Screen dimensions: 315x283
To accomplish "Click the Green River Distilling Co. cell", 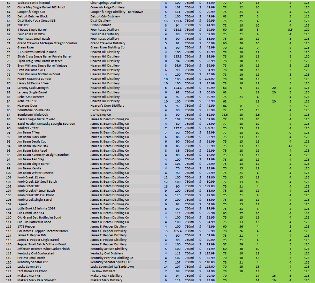I will 108,47.
